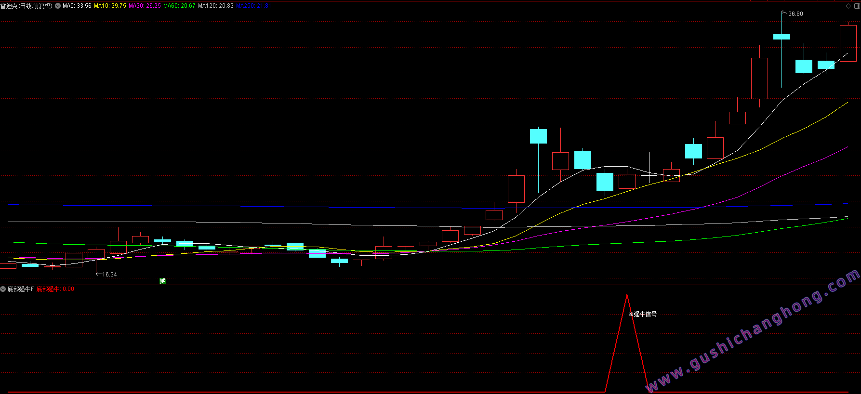Screen dimensions: 861x394
Task: Click the peak of the red signal spike
Action: (627, 295)
